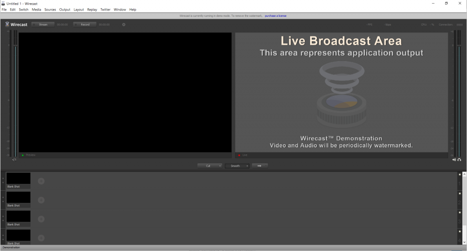Select the first Blank Shot thumbnail
Viewport: 467px width, 251px height.
click(19, 178)
